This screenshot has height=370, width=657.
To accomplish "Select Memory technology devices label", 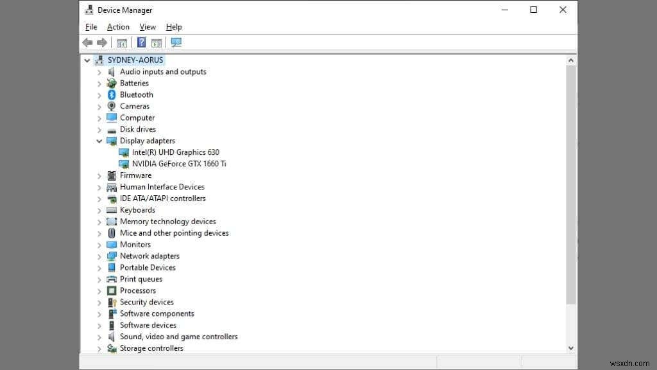I will (x=167, y=222).
